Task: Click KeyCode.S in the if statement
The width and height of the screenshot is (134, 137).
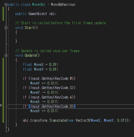Action: click(x=63, y=88)
